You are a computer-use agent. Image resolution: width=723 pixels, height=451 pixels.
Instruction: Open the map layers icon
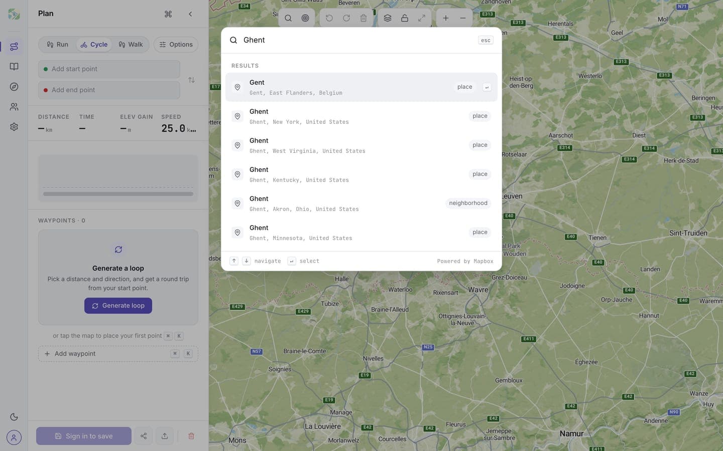pyautogui.click(x=388, y=18)
